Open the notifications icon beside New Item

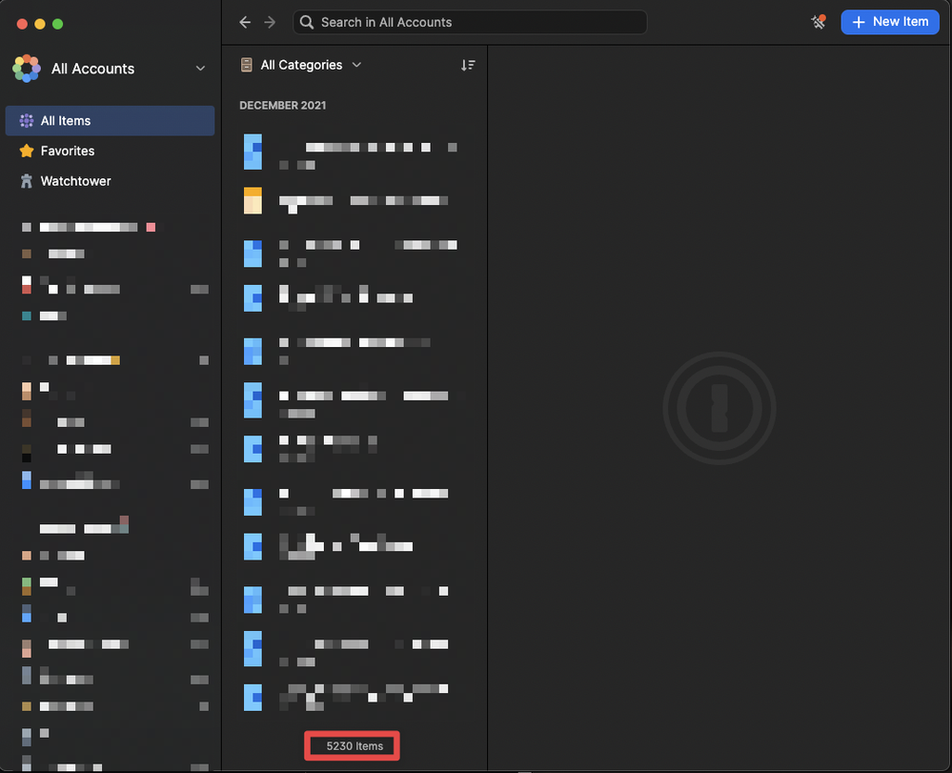pyautogui.click(x=818, y=22)
